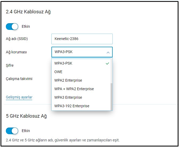Screen dimensions: 179x147
Task: Click the Şifre label
Action: coord(10,65)
